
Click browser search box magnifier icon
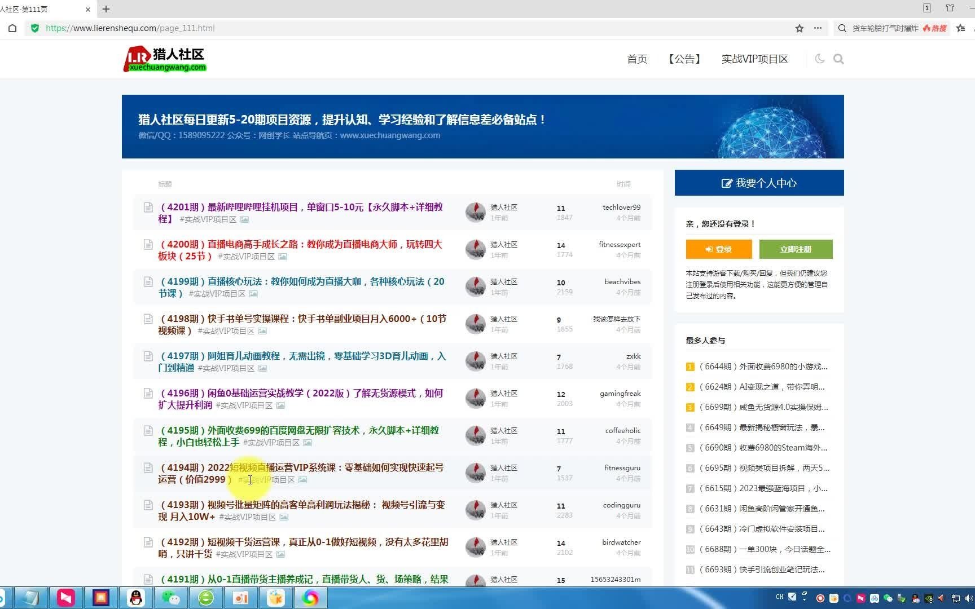[842, 28]
